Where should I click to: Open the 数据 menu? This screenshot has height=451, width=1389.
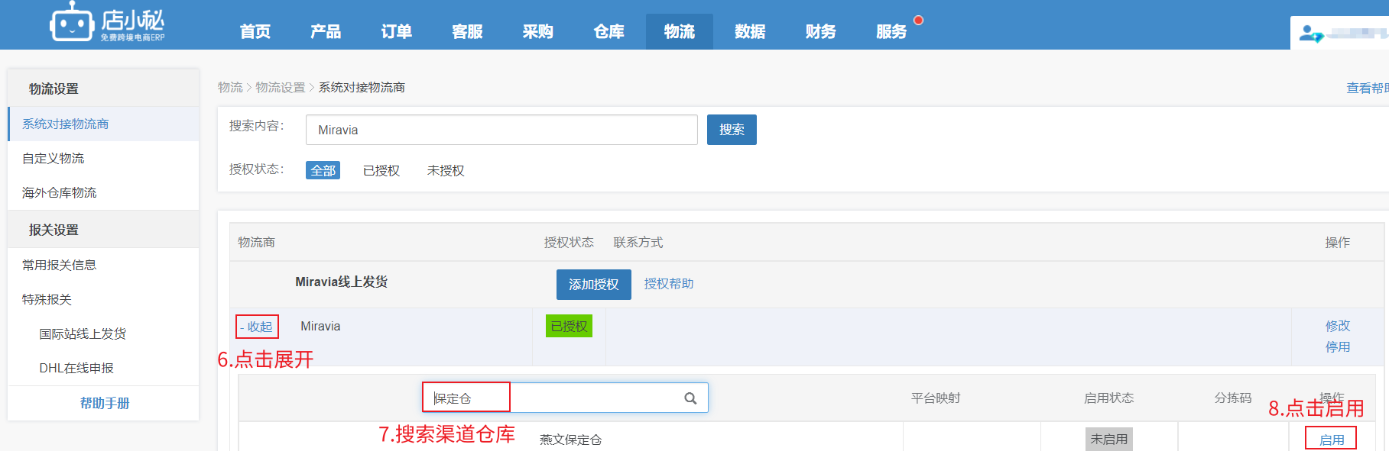[750, 31]
